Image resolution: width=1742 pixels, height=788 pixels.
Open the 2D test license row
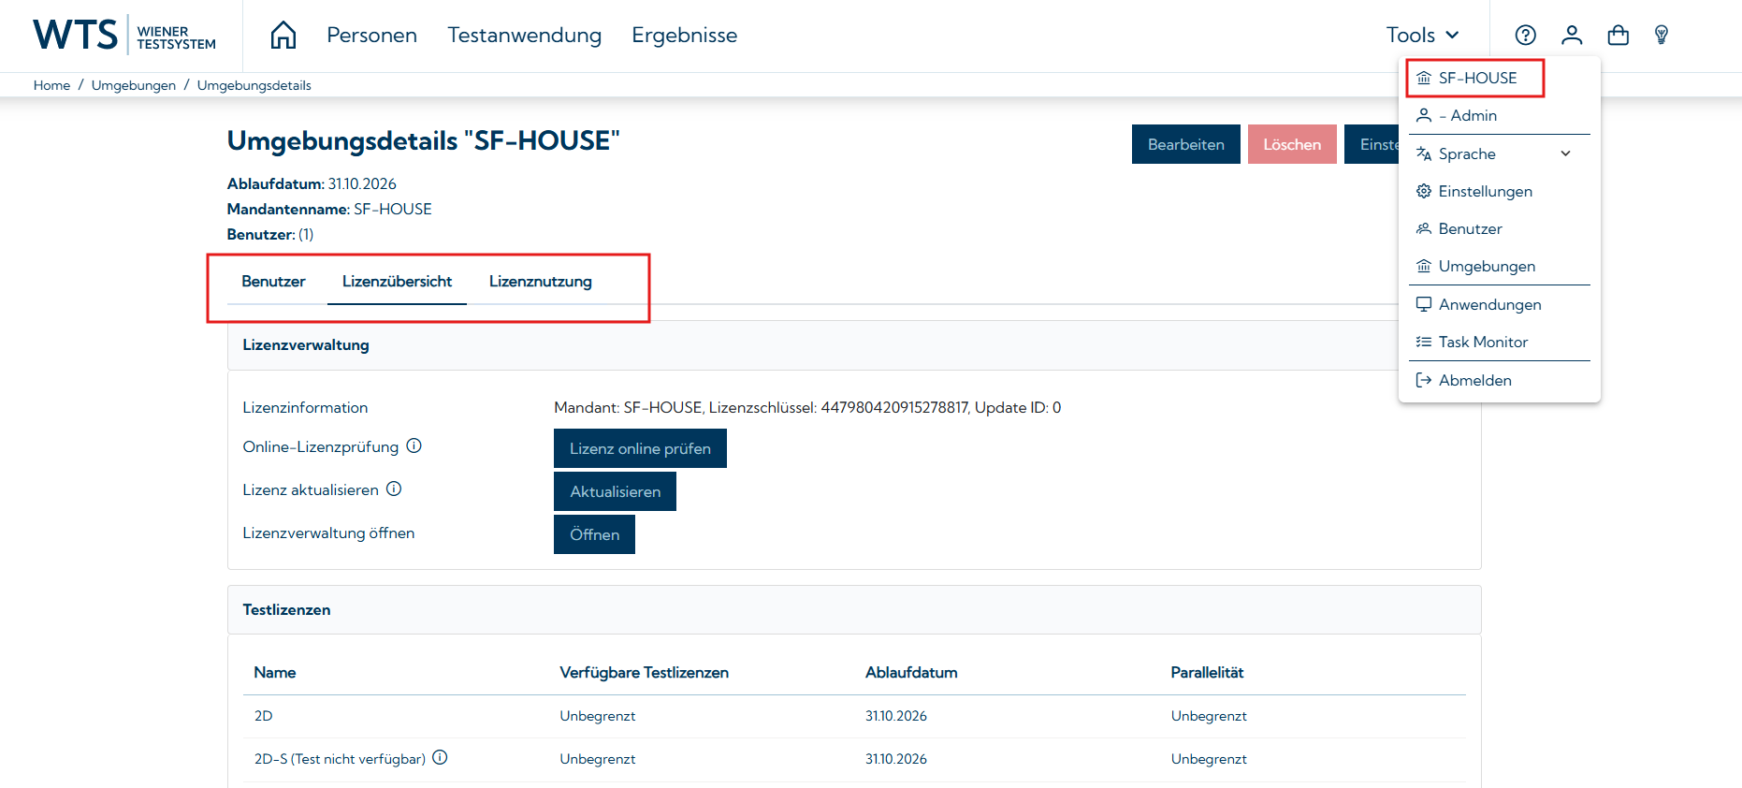(x=854, y=716)
